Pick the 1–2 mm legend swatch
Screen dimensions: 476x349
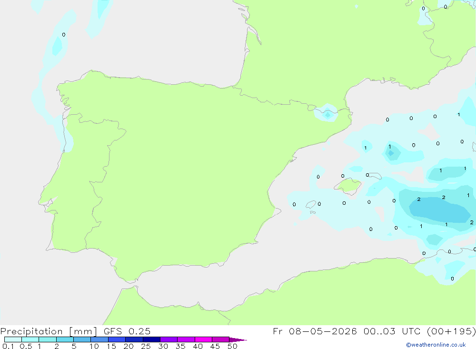coord(48,339)
